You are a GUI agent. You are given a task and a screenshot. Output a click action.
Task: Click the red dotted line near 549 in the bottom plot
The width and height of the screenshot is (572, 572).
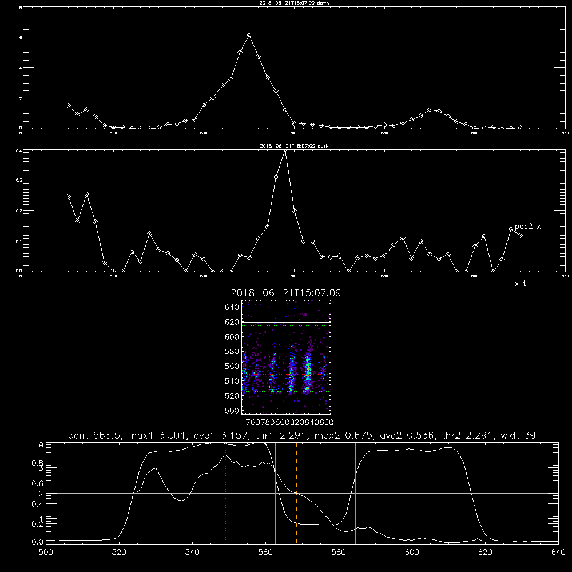click(226, 493)
